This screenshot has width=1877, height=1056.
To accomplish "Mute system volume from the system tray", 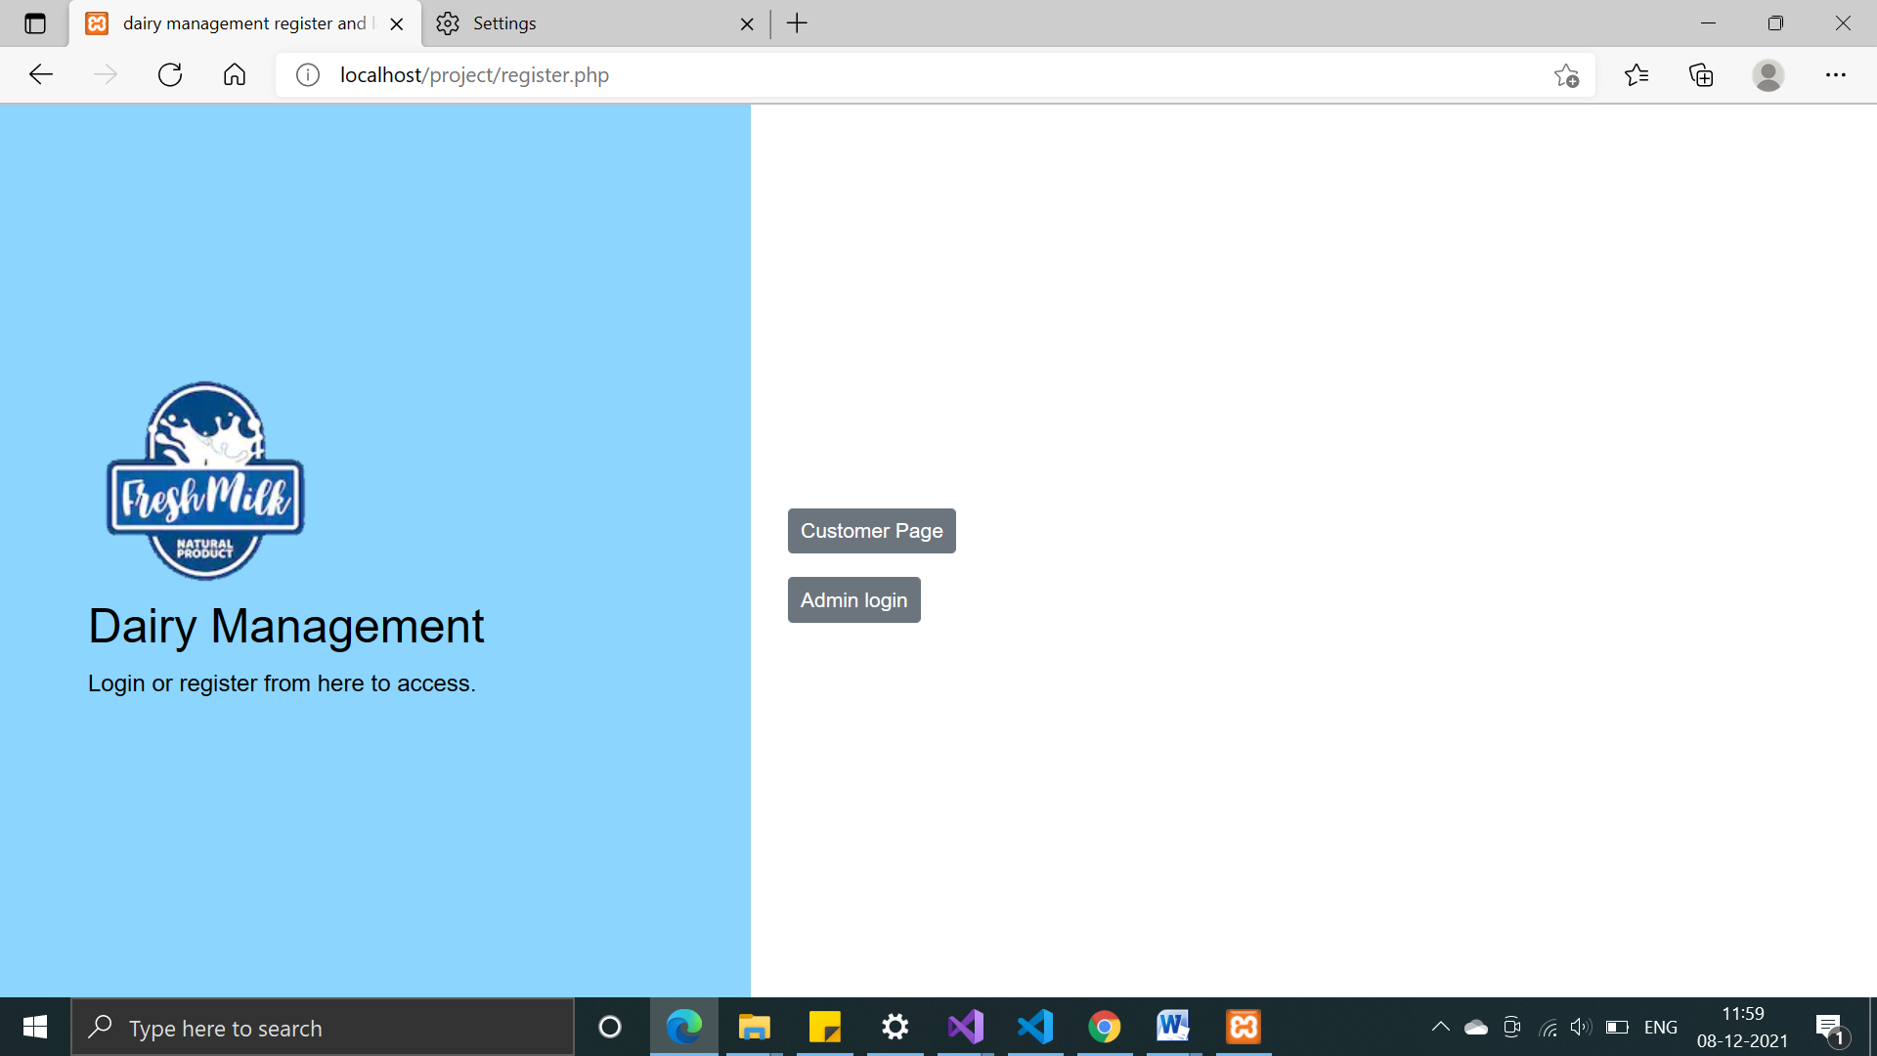I will [x=1580, y=1027].
